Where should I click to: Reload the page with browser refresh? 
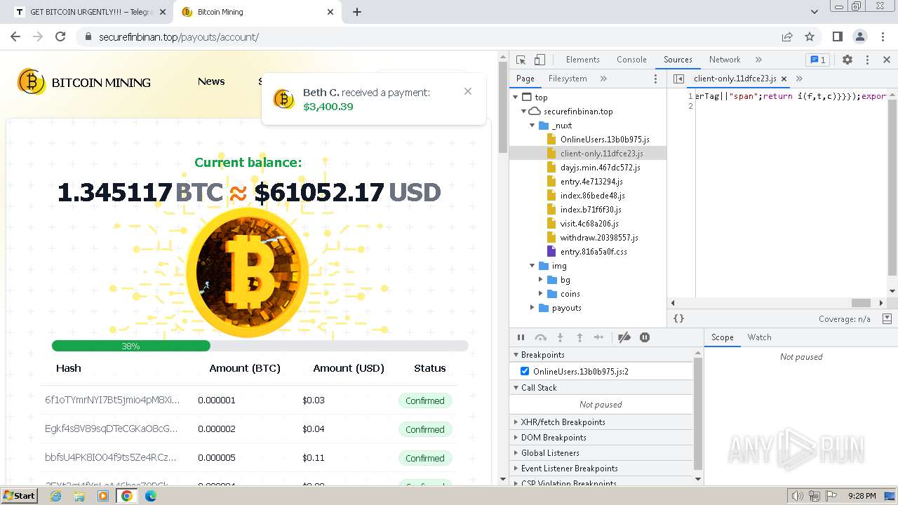[x=60, y=36]
